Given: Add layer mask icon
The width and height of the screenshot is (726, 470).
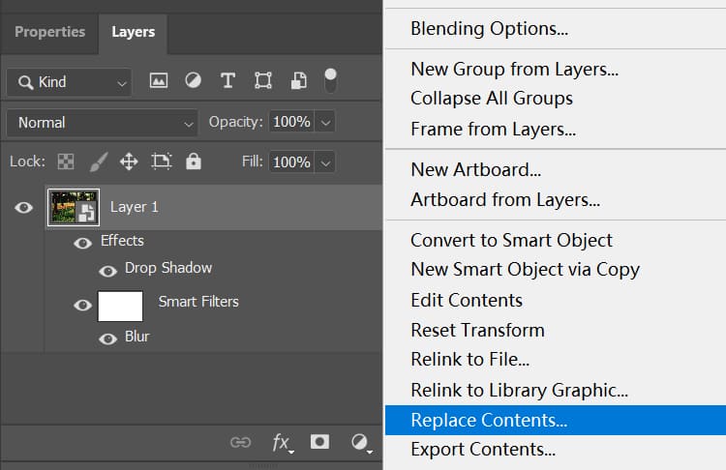Looking at the screenshot, I should pyautogui.click(x=320, y=442).
